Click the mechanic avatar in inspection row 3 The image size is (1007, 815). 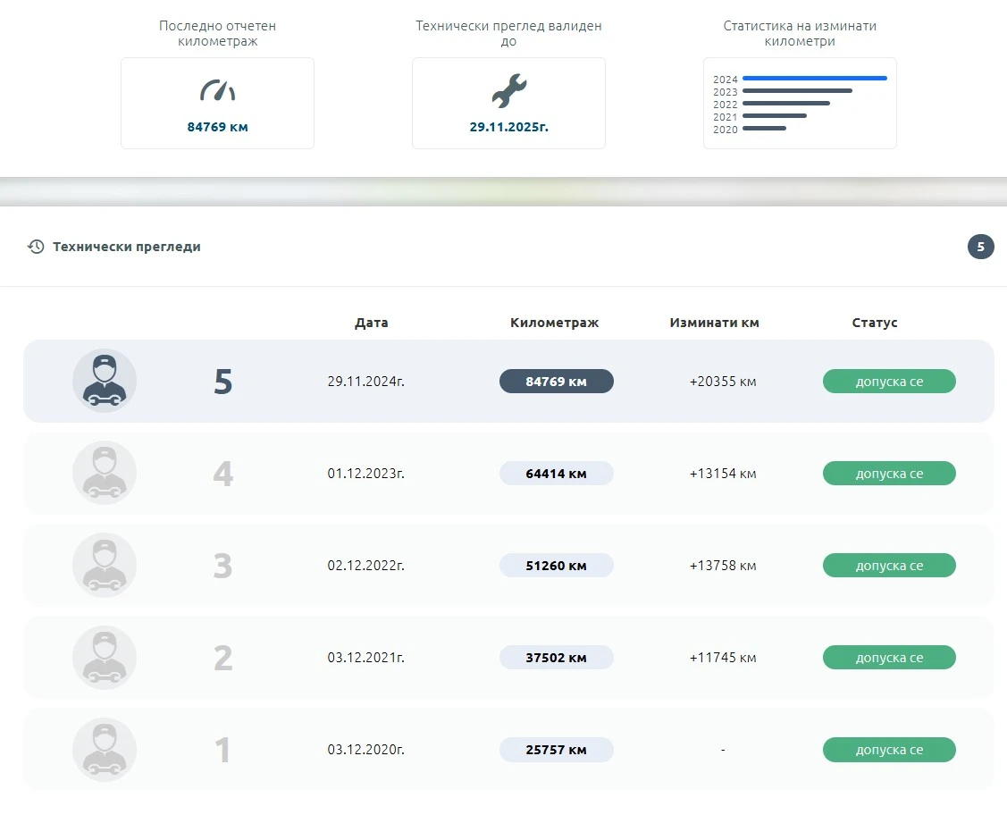pyautogui.click(x=105, y=565)
